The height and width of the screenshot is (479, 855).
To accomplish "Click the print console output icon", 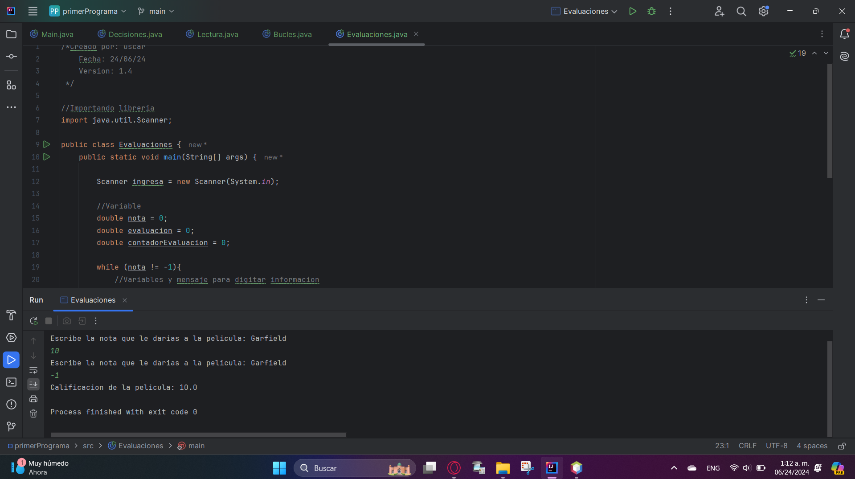I will 33,399.
